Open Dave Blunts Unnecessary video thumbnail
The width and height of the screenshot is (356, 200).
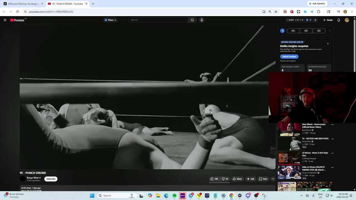pos(289,130)
